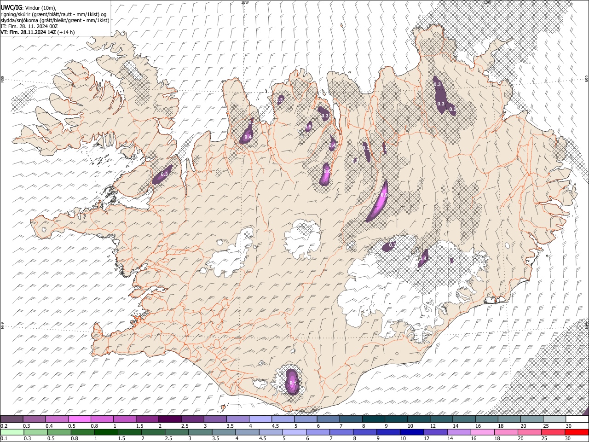The height and width of the screenshot is (442, 589).
Task: Click the 8 blue swatch in the rain legend
Action: tap(364, 432)
